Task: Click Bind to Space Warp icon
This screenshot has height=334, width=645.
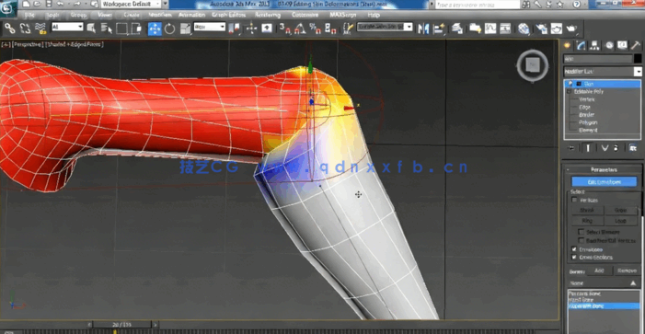Action: point(40,28)
